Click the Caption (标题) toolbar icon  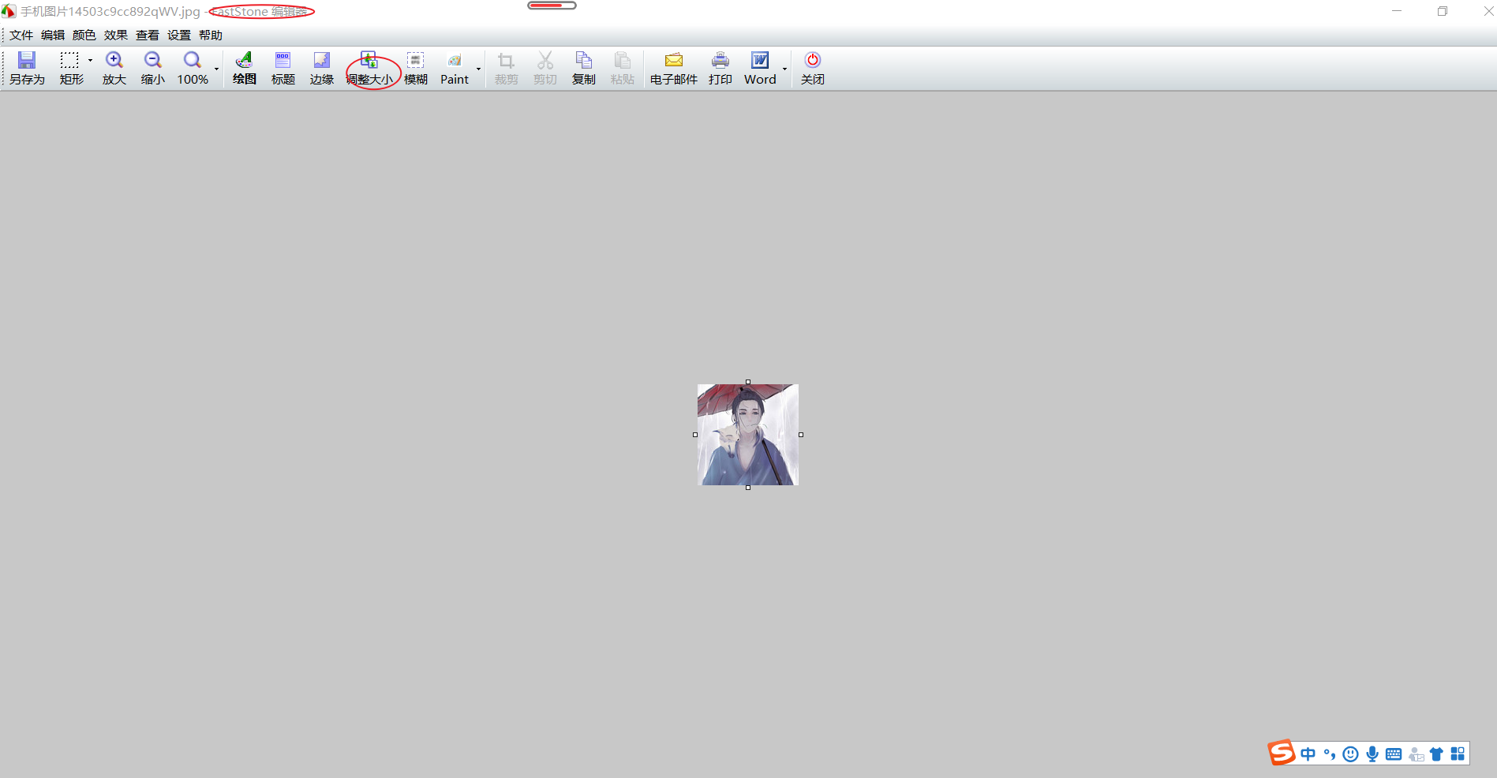click(283, 68)
